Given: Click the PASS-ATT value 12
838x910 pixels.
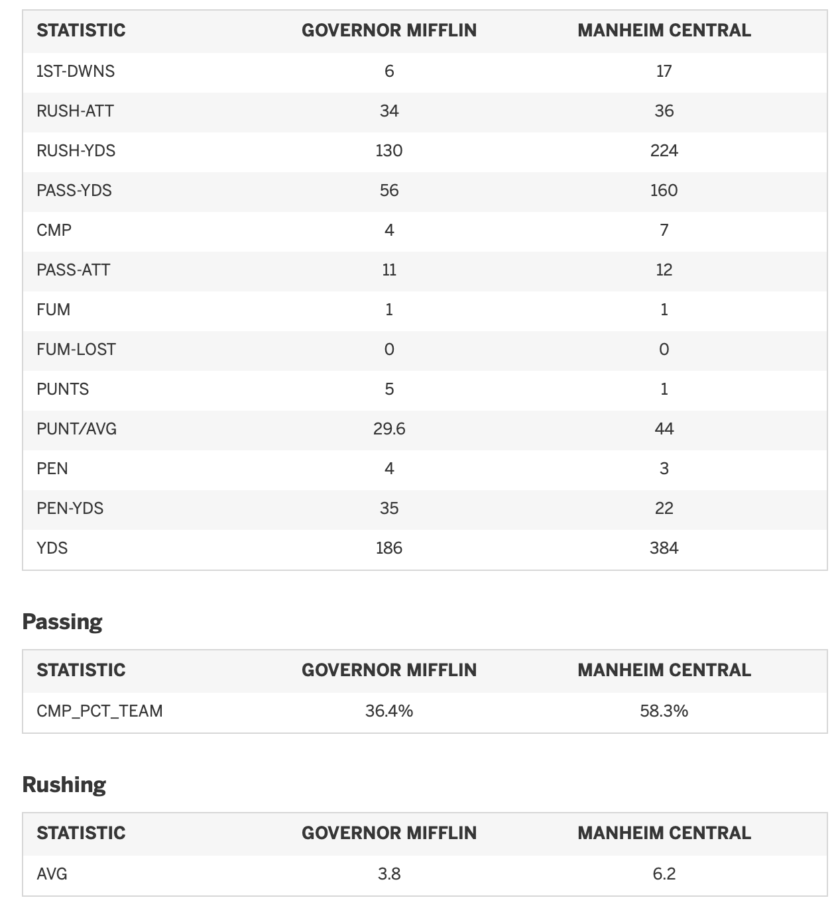Looking at the screenshot, I should (x=664, y=270).
